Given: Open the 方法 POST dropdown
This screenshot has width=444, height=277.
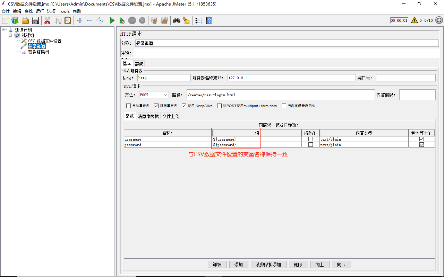Looking at the screenshot, I should (154, 95).
